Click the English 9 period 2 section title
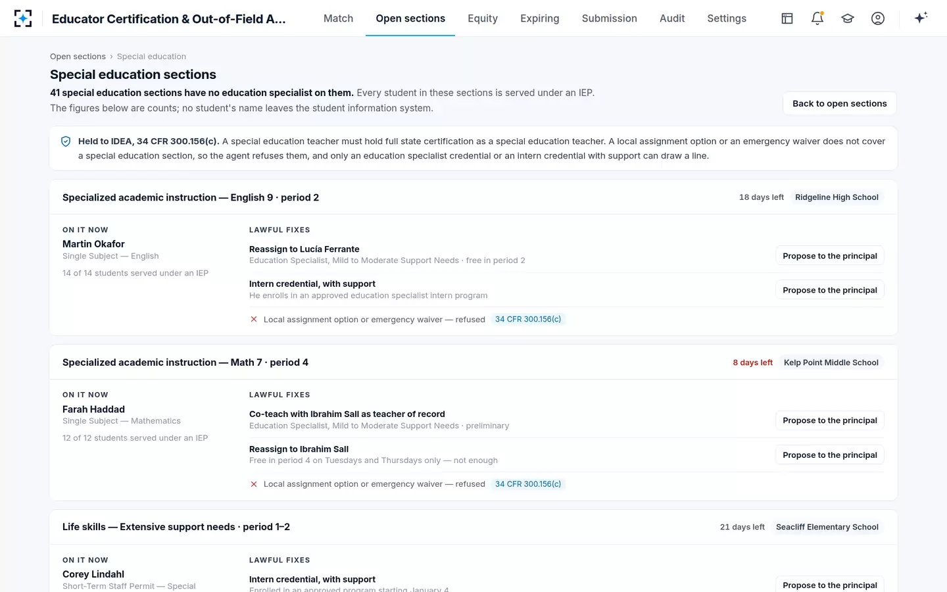 pos(191,197)
